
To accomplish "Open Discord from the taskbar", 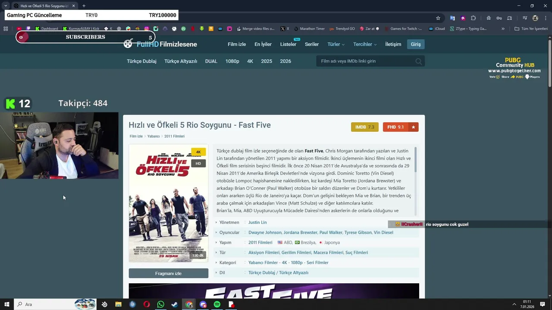I will pos(203,304).
